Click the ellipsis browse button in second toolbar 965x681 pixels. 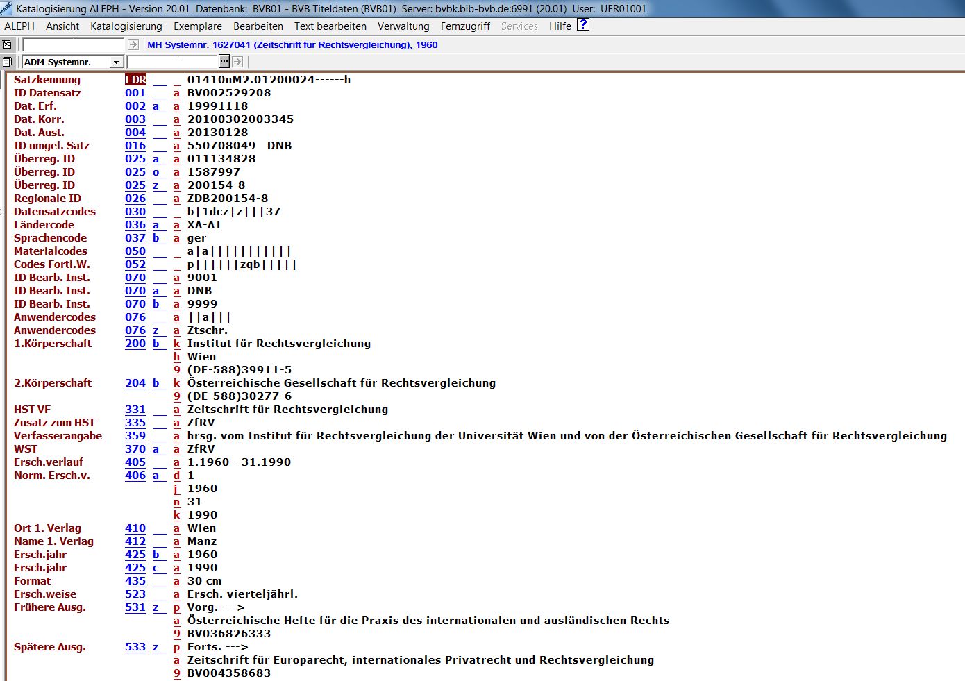(x=224, y=62)
